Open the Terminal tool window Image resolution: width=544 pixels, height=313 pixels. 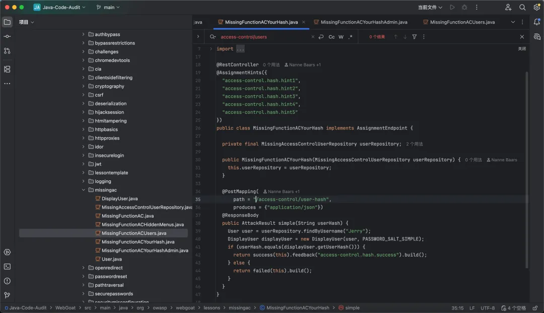point(7,267)
